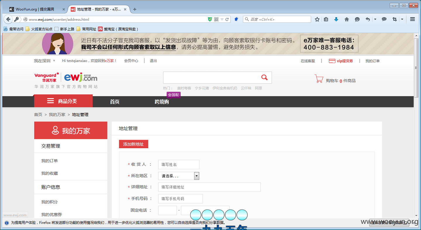Open 我的收藏 in the sidebar
The width and height of the screenshot is (421, 230).
(49, 173)
